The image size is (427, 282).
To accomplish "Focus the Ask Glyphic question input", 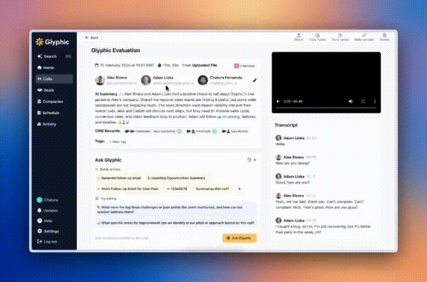I will click(x=157, y=238).
